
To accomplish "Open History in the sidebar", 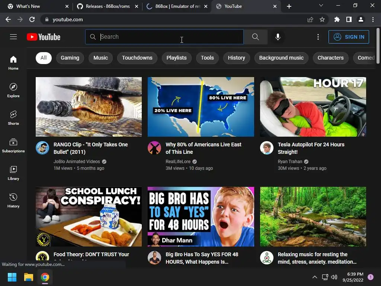I will 13,200.
